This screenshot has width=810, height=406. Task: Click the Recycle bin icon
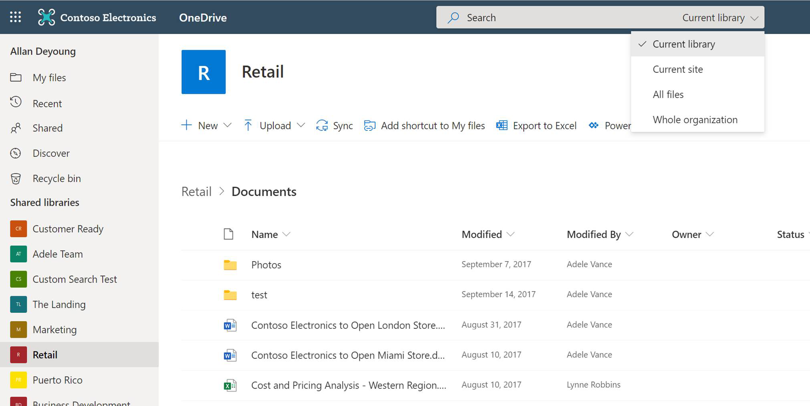click(16, 178)
